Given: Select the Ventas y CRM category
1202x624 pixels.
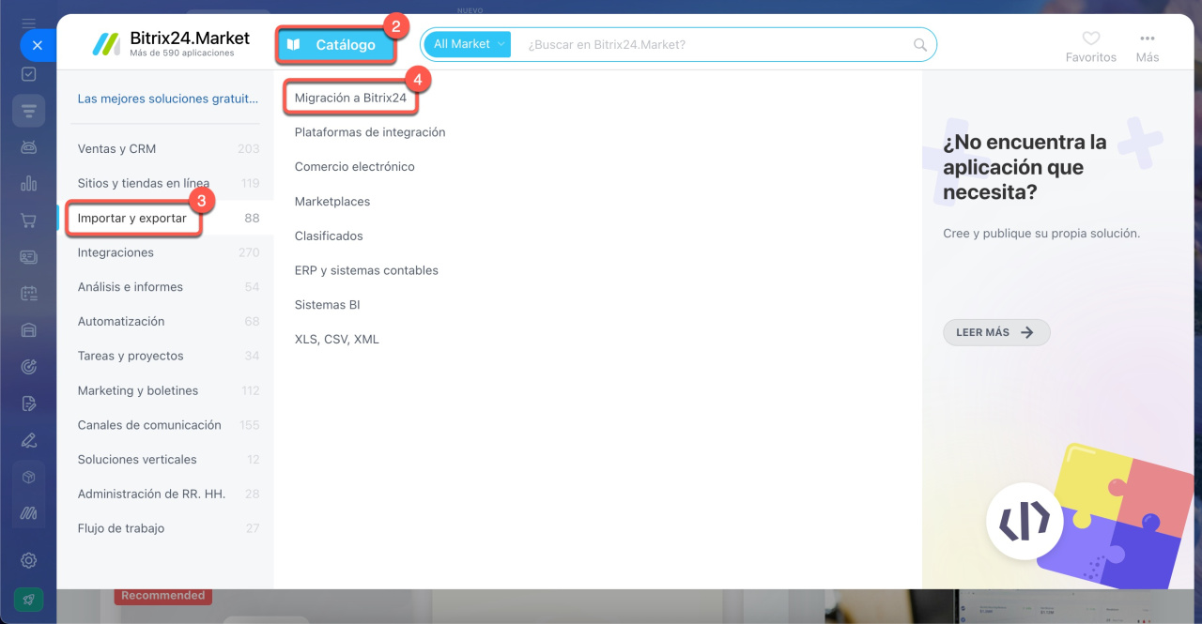Looking at the screenshot, I should click(168, 148).
